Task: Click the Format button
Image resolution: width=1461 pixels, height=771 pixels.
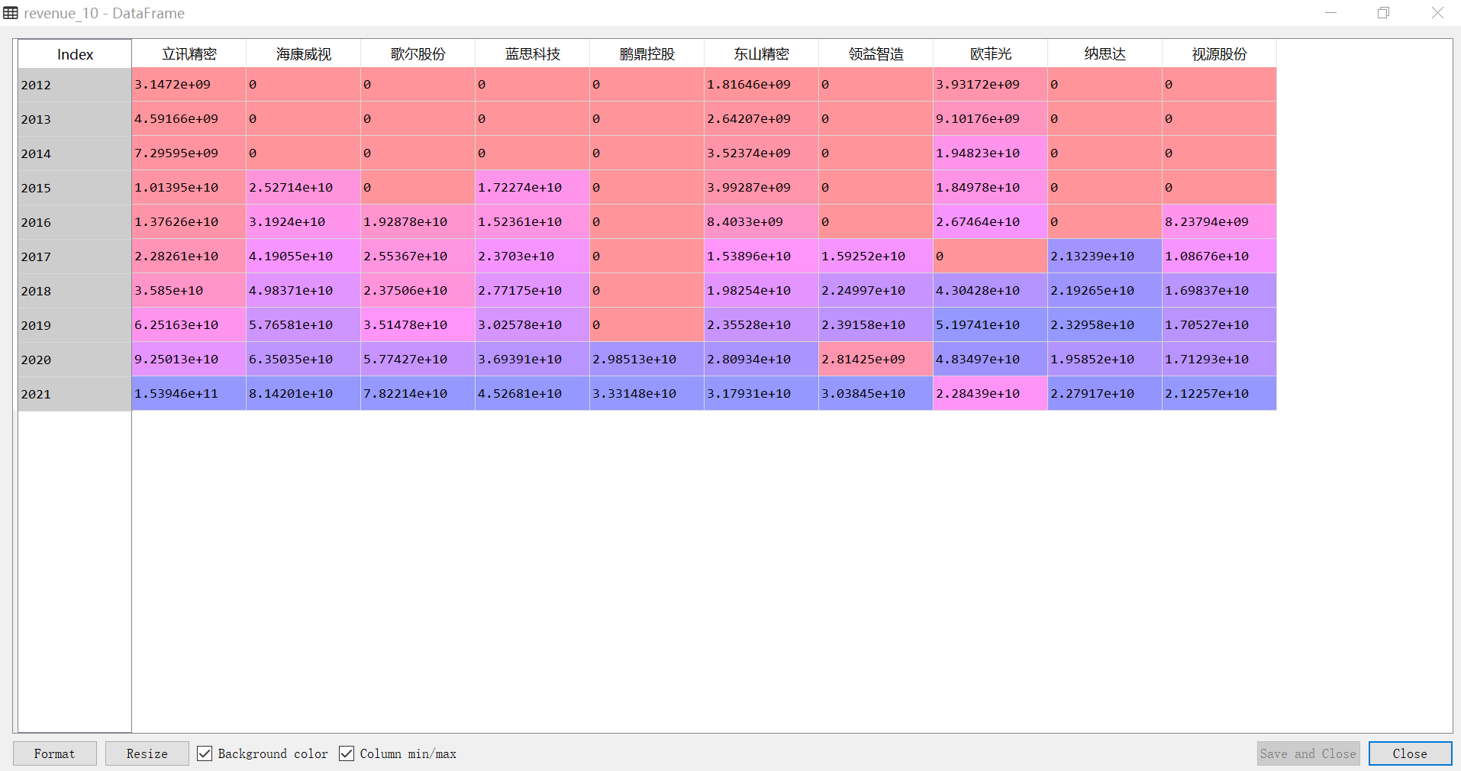Action: 54,753
